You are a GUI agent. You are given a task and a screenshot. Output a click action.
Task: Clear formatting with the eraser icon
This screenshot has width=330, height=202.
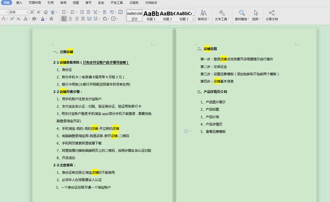tap(46, 12)
